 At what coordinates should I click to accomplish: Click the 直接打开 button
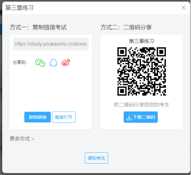pyautogui.click(x=64, y=117)
